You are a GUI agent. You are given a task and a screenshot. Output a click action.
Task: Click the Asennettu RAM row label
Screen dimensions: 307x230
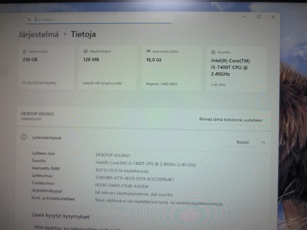point(46,168)
